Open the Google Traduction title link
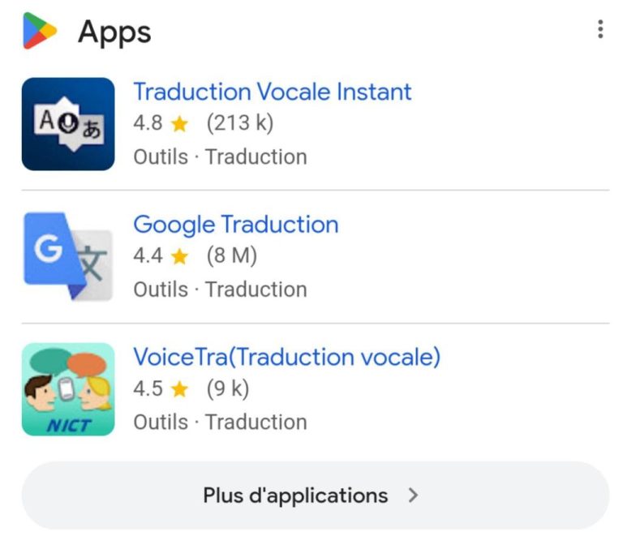This screenshot has width=623, height=549. (236, 225)
